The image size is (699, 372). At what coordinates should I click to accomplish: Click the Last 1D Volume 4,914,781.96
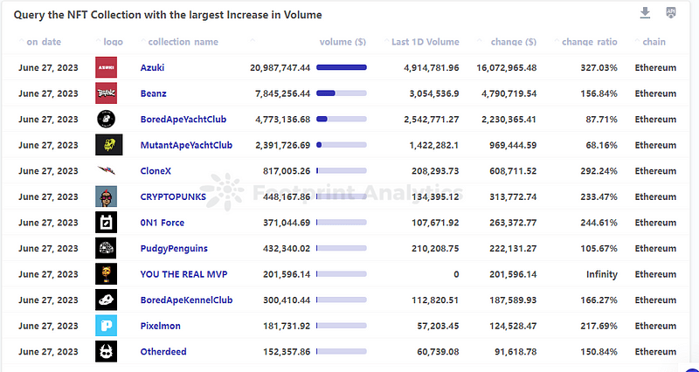pos(431,68)
